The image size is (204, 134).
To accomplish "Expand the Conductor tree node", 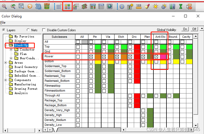I will pos(11,49).
